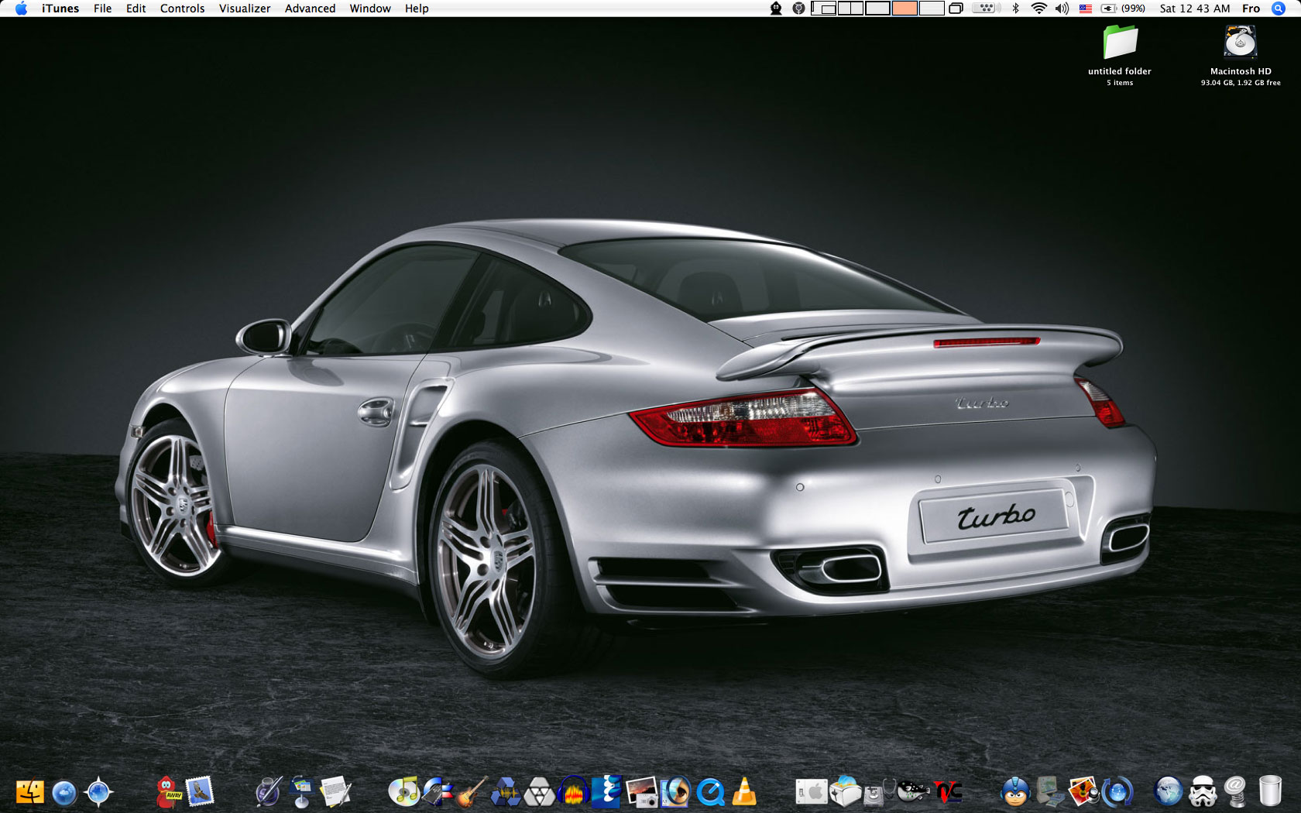Click the black hooded figure menu bar icon
This screenshot has width=1301, height=813.
pyautogui.click(x=776, y=9)
